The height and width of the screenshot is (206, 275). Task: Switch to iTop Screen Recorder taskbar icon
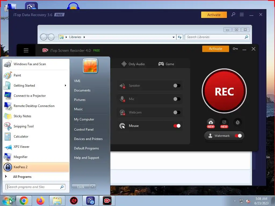pos(107,201)
